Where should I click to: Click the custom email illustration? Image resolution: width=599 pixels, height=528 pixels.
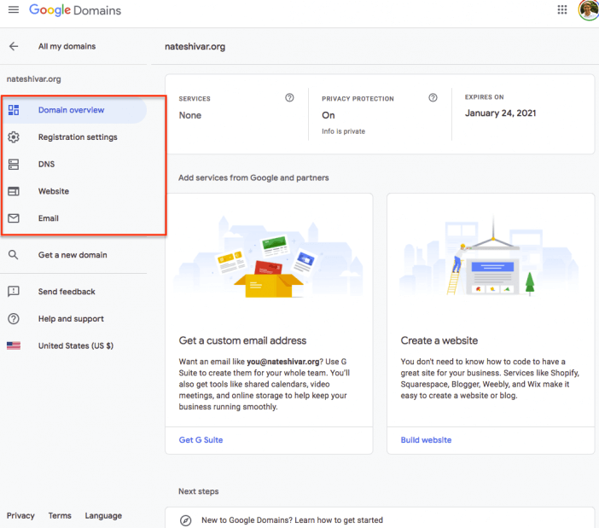point(269,257)
